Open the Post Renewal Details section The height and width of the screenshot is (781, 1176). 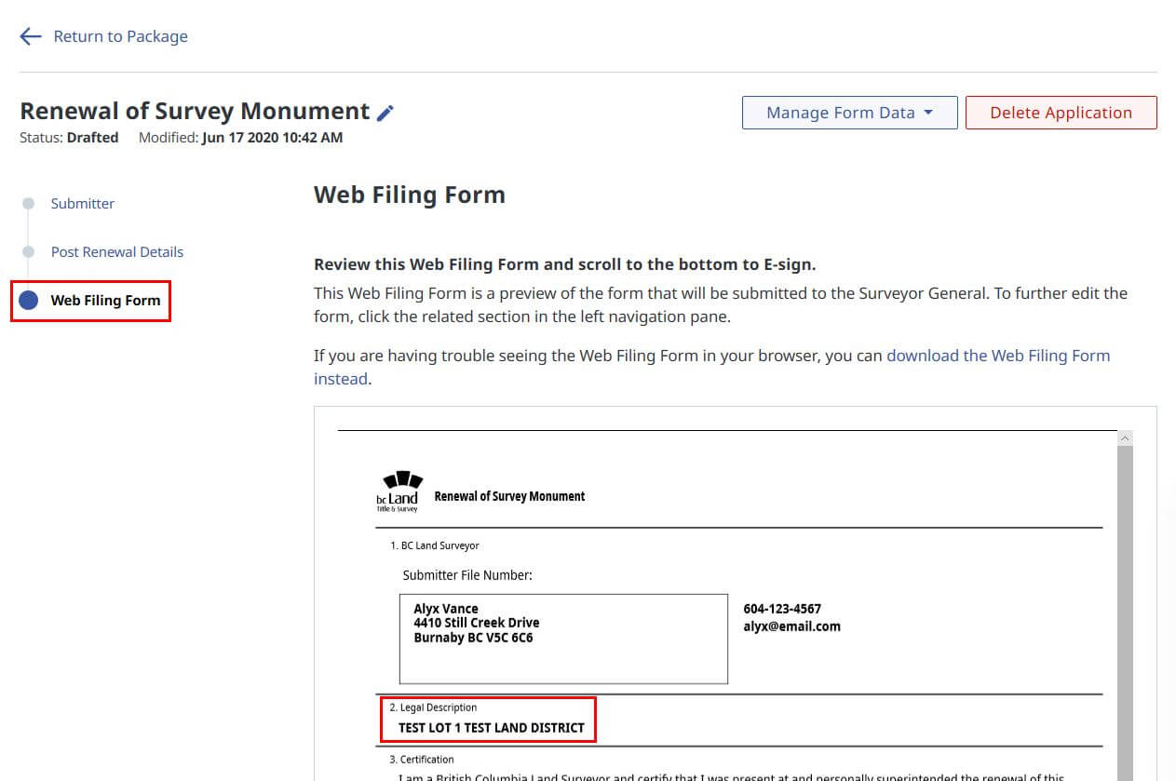pos(117,252)
